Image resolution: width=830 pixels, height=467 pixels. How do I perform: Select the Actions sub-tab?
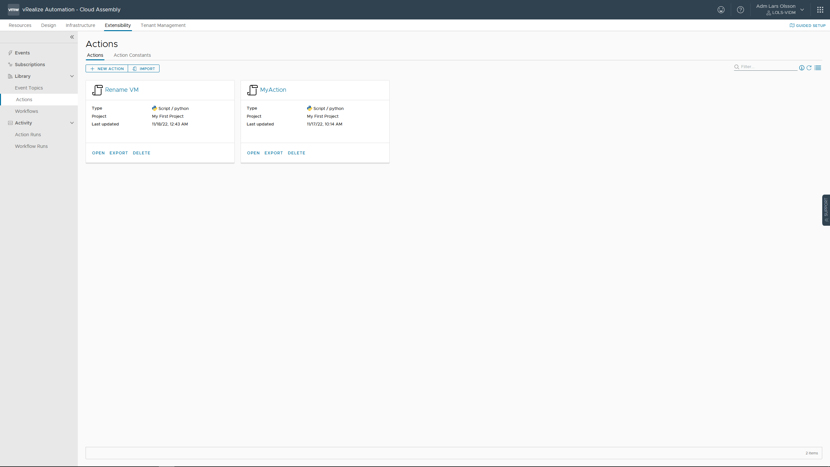(x=95, y=55)
